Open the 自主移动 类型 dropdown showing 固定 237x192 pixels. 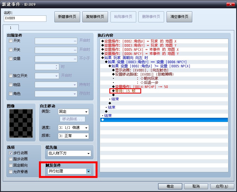pyautogui.click(x=73, y=112)
